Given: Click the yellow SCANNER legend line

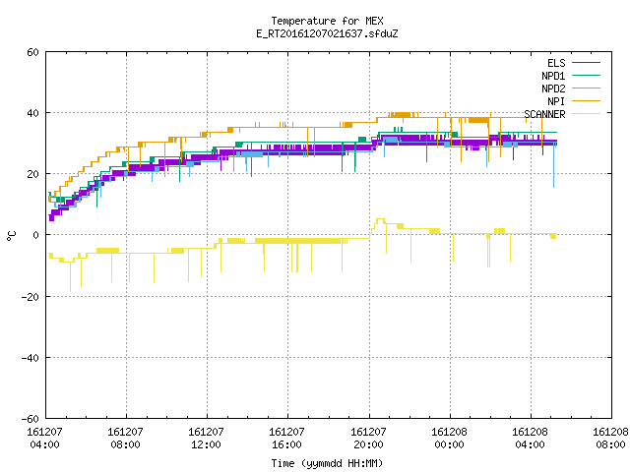Looking at the screenshot, I should (586, 114).
